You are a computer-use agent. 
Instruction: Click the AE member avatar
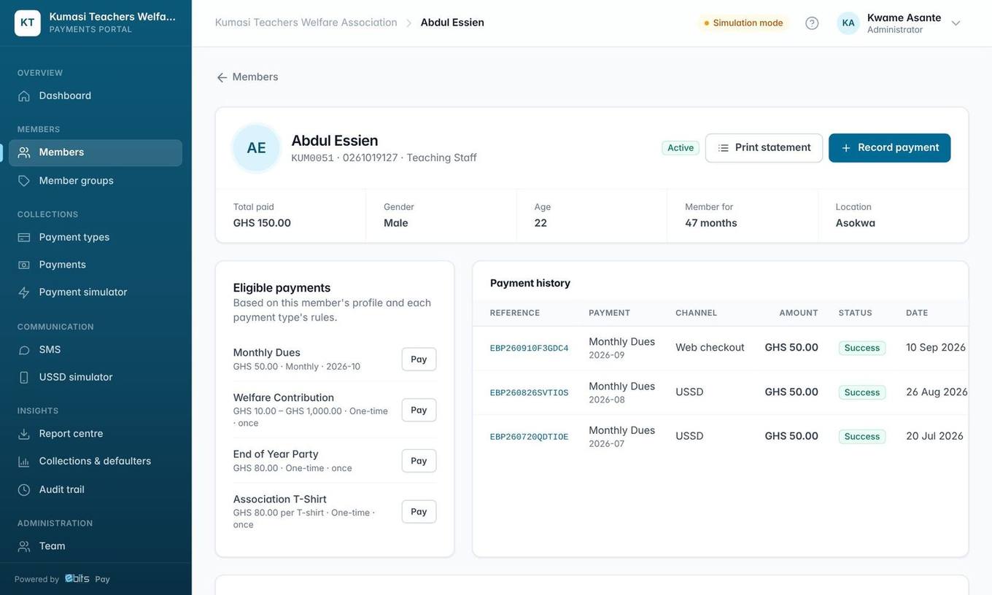pyautogui.click(x=256, y=148)
